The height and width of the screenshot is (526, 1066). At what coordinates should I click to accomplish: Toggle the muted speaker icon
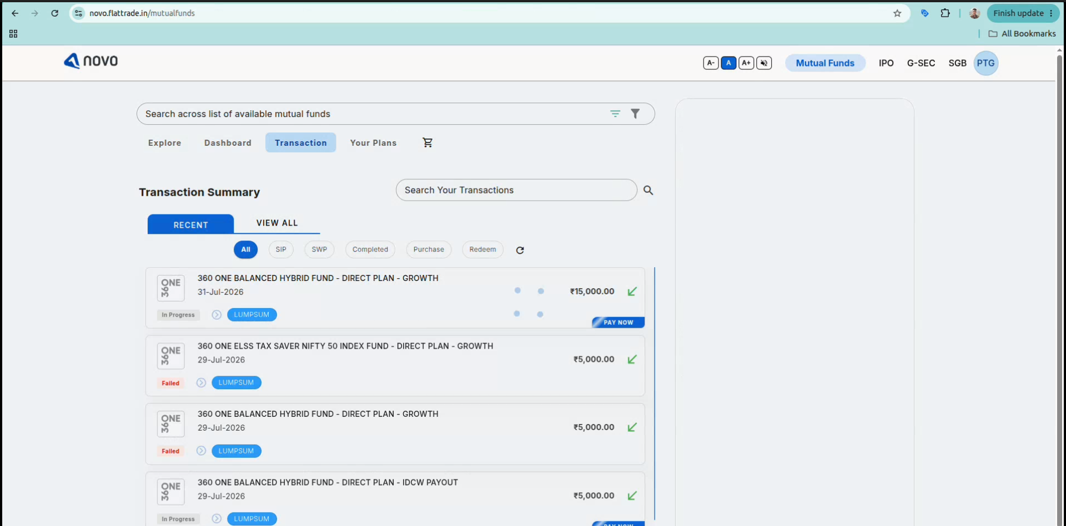(764, 63)
